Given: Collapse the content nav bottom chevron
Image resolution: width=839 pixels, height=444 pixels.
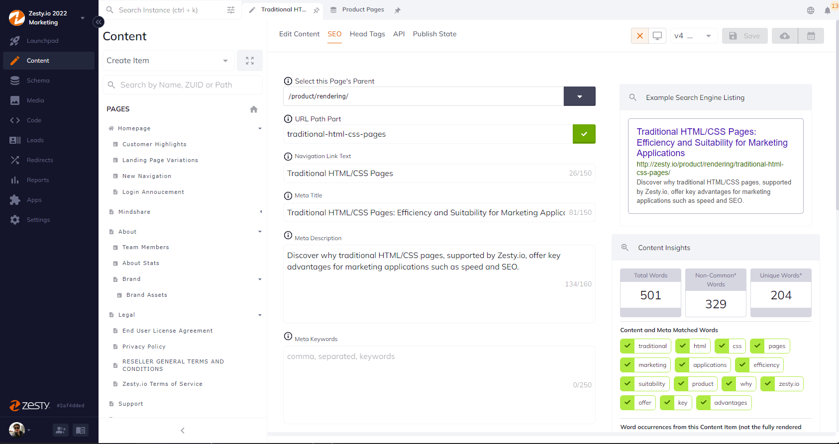Looking at the screenshot, I should pos(183,431).
